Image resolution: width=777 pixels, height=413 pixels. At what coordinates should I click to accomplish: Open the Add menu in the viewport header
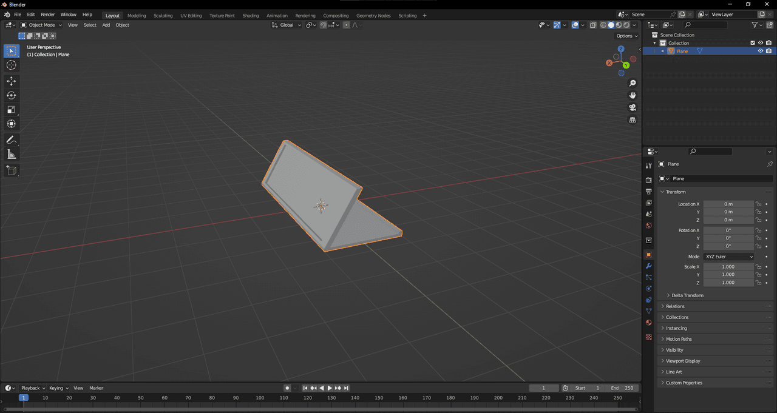106,25
